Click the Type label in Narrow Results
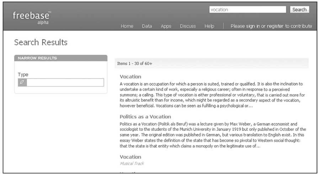320x175 pixels. [23, 75]
